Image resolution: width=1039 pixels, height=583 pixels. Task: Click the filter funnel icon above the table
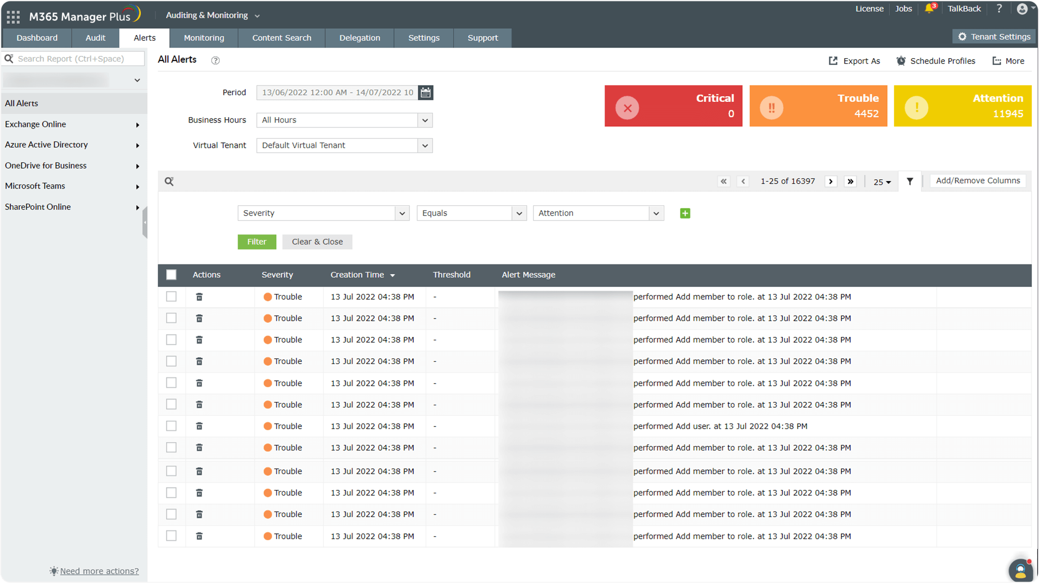pos(910,181)
